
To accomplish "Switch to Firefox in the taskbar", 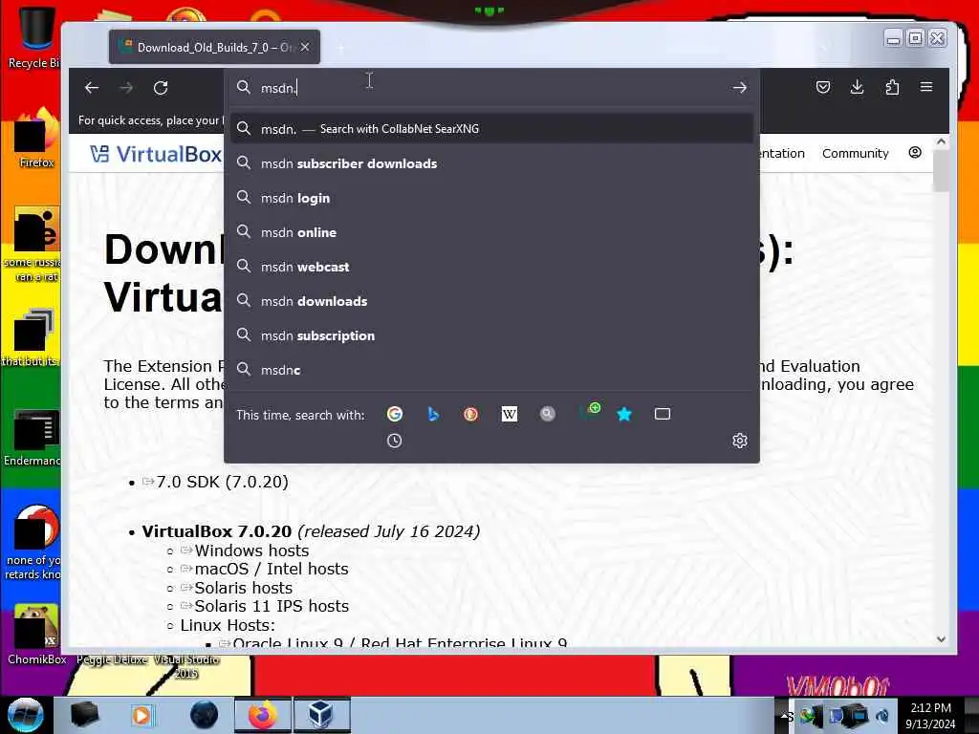I will pyautogui.click(x=263, y=715).
